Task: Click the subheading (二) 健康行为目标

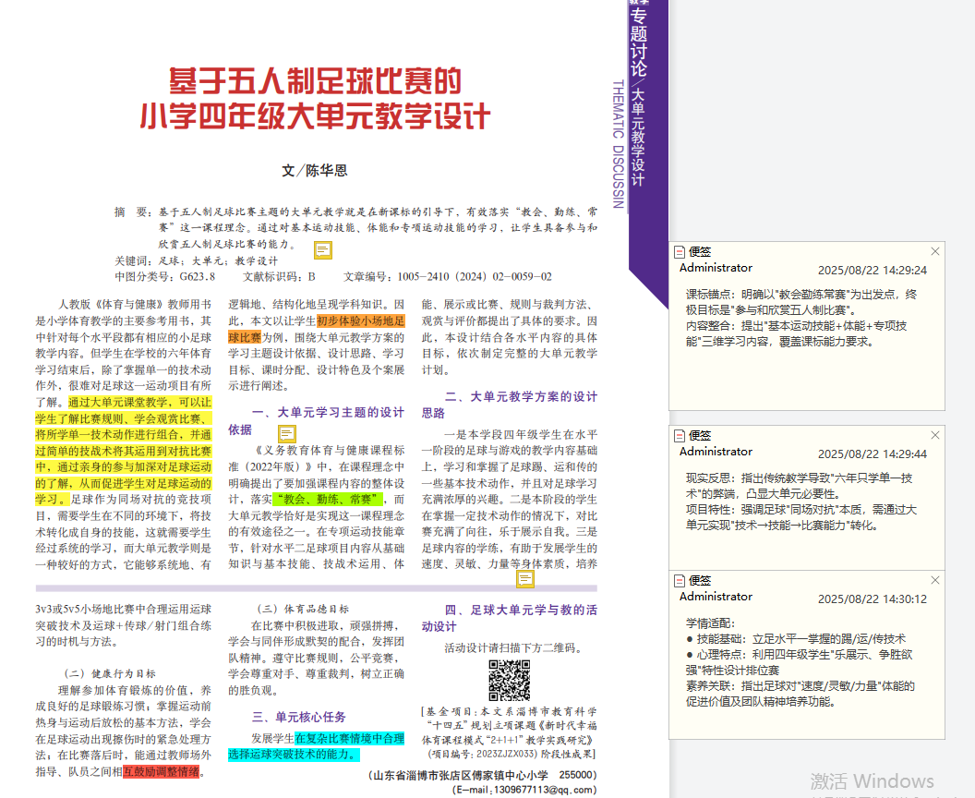Action: click(x=110, y=673)
